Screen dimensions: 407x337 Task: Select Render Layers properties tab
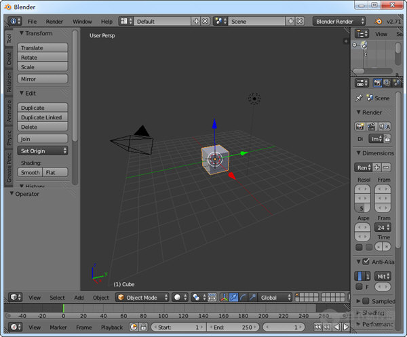click(387, 83)
